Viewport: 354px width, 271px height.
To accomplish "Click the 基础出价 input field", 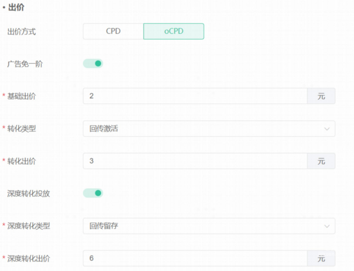I will click(195, 96).
